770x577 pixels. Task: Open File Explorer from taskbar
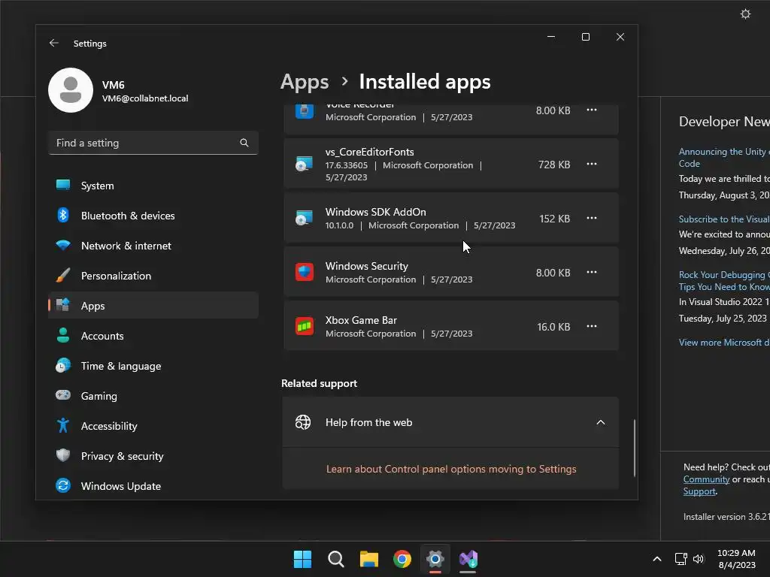(x=368, y=559)
